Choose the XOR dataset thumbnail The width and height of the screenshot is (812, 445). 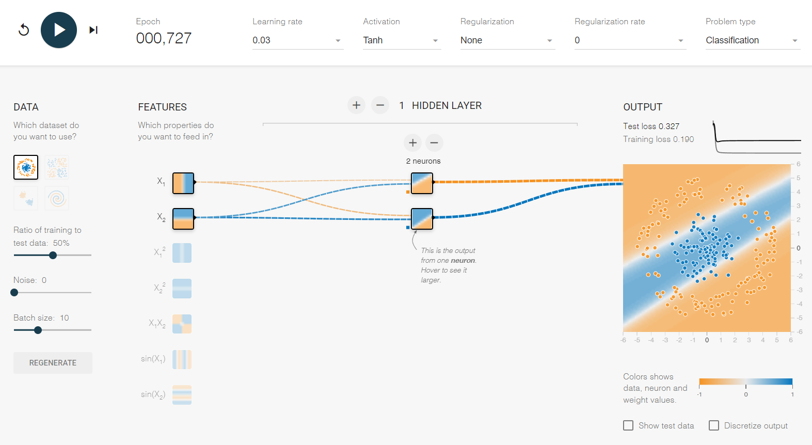(x=57, y=167)
